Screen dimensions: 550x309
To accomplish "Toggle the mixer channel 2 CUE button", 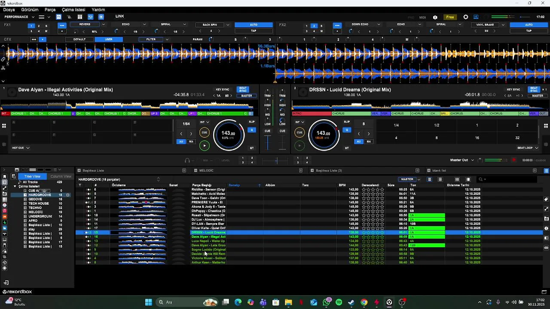I will (282, 131).
